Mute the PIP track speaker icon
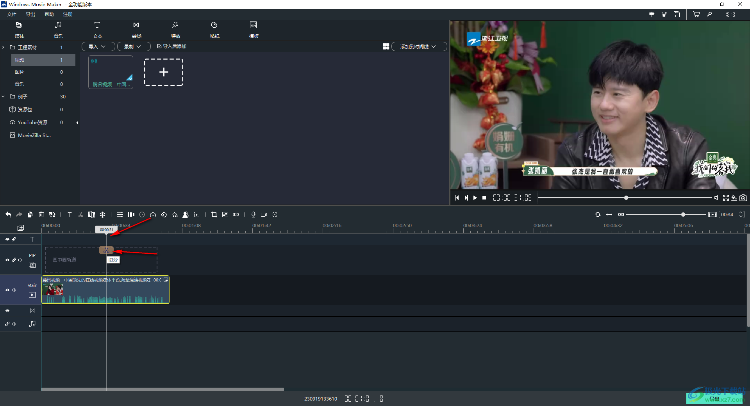750x406 pixels. click(21, 260)
